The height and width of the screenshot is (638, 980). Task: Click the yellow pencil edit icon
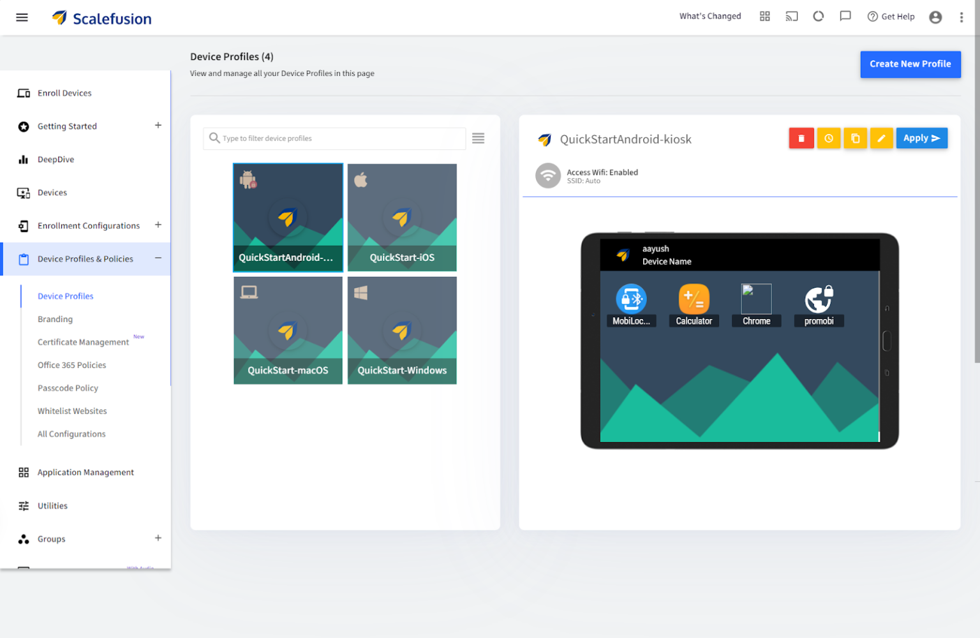click(x=881, y=138)
